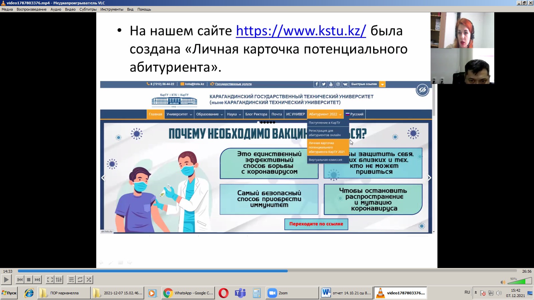Screen dimensions: 534x300
Task: Mute the VLC speaker icon
Action: tap(503, 282)
